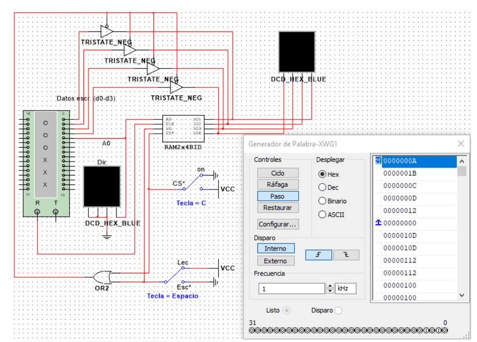
Task: Select the Dec display option
Action: (x=322, y=187)
